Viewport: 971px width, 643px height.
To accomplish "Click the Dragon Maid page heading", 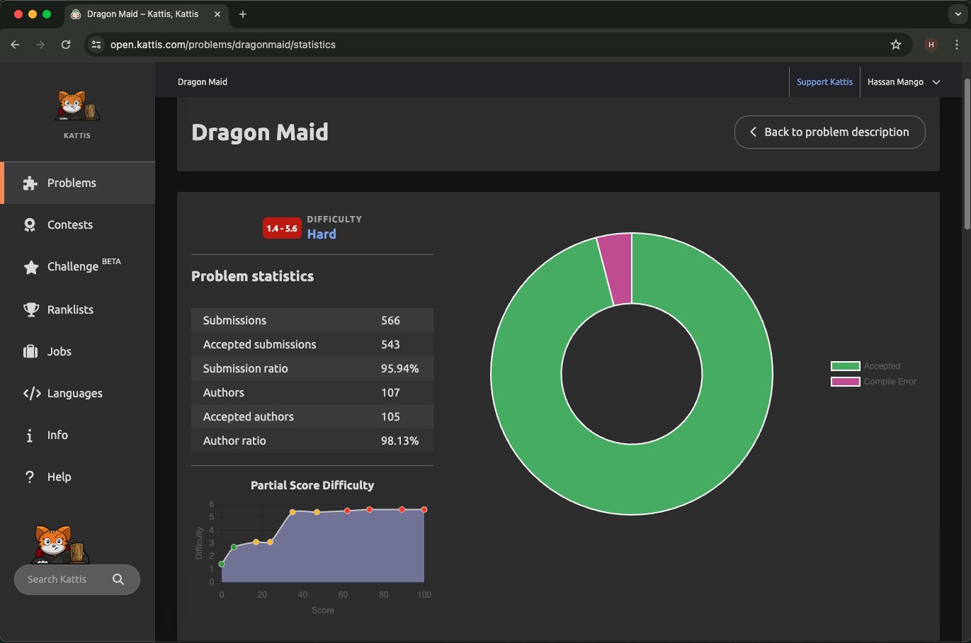I will pos(260,132).
